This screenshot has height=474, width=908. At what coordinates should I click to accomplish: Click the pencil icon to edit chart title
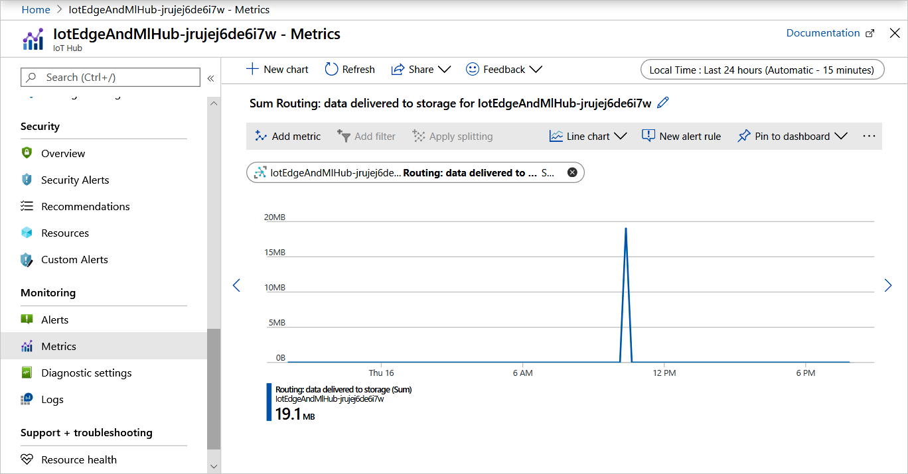click(662, 103)
